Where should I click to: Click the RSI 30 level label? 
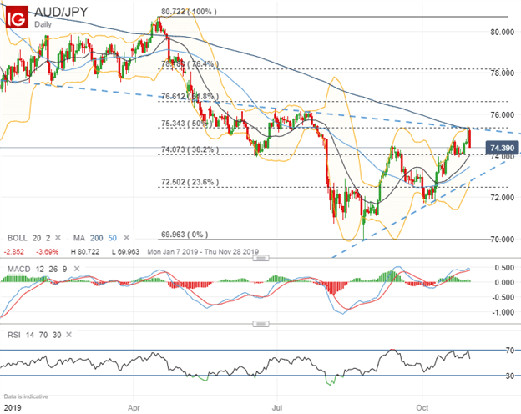(509, 376)
